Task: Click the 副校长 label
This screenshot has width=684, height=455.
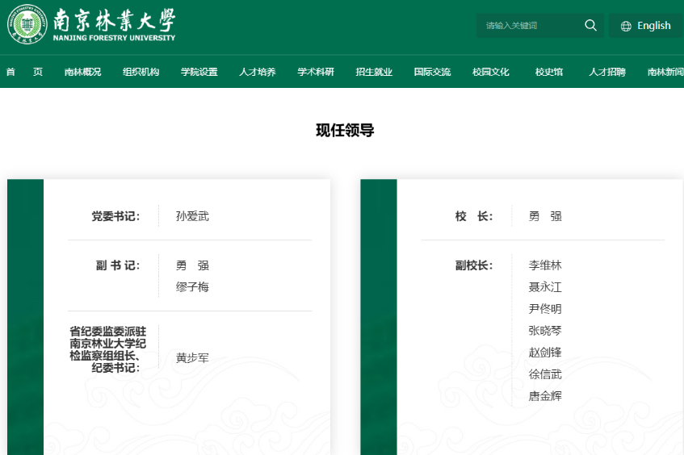Action: (x=474, y=265)
